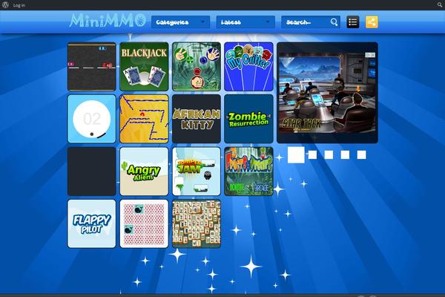Open the Angry Aliens game thumbnail
The height and width of the screenshot is (297, 445).
coord(144,172)
